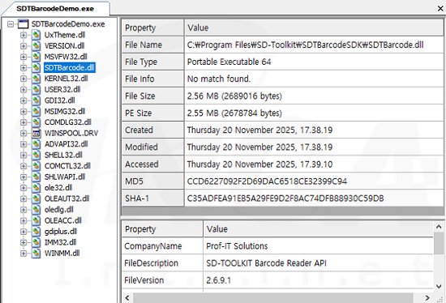
Task: Select the IMM32.dll tree label
Action: pyautogui.click(x=60, y=242)
